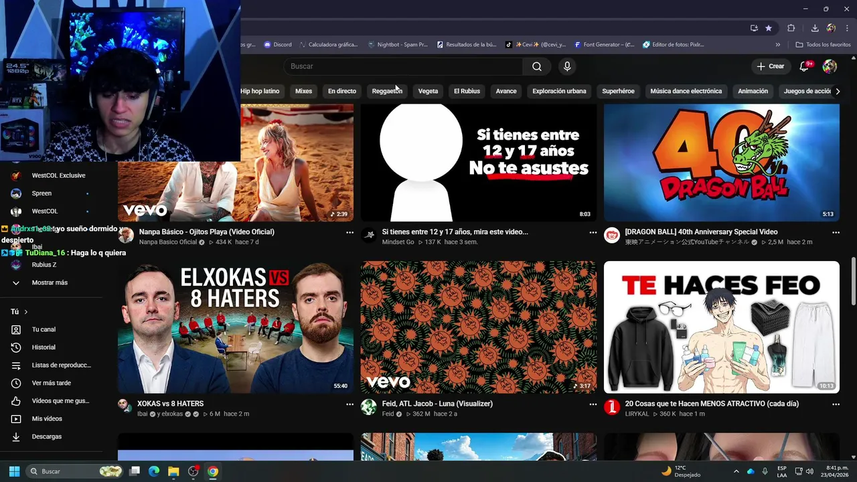
Task: Select the Superhéroe chip
Action: (618, 91)
